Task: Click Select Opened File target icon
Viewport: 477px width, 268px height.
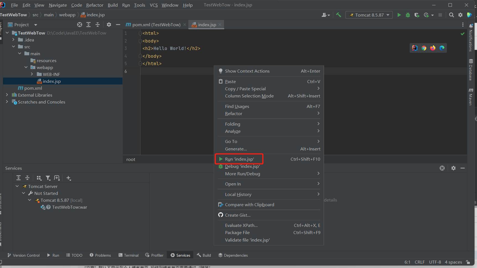Action: [80, 25]
